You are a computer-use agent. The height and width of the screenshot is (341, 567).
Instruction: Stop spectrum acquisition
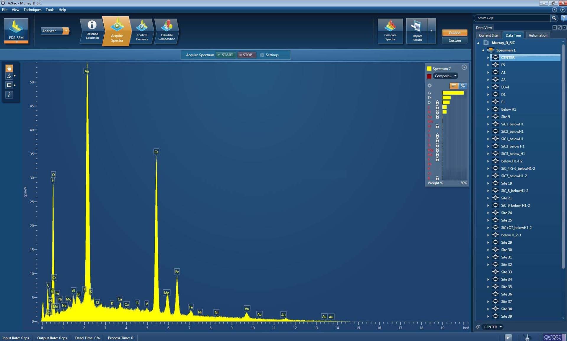(246, 55)
